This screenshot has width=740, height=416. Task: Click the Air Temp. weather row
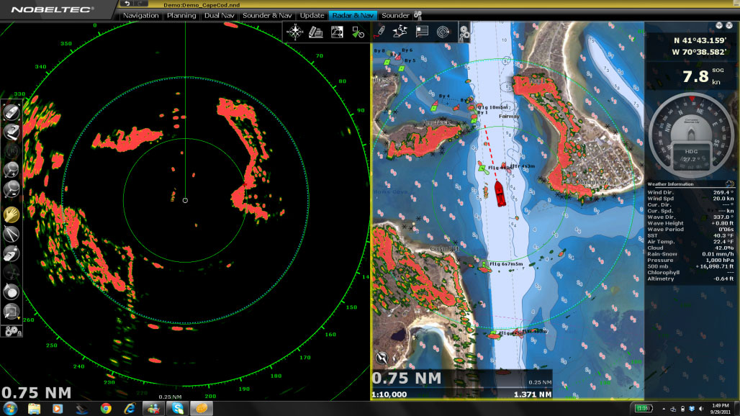click(691, 242)
